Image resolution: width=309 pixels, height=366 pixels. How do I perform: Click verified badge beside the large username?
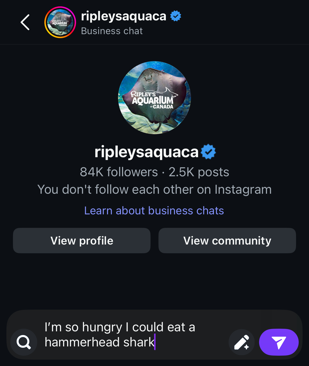[208, 152]
